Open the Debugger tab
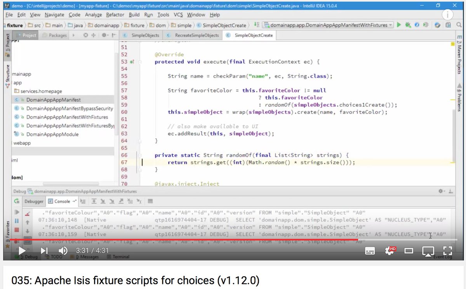Image resolution: width=466 pixels, height=289 pixels. click(34, 201)
